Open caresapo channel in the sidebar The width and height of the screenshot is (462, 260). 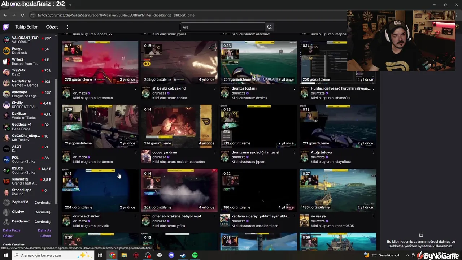pos(27,94)
